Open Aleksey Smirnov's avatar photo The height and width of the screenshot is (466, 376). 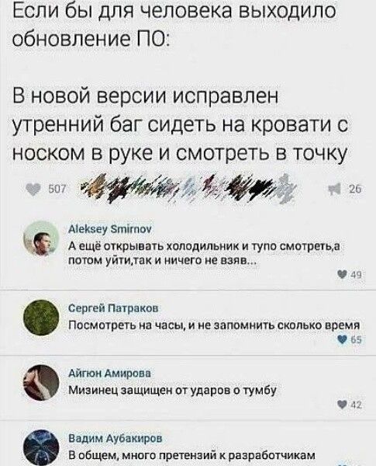point(41,238)
